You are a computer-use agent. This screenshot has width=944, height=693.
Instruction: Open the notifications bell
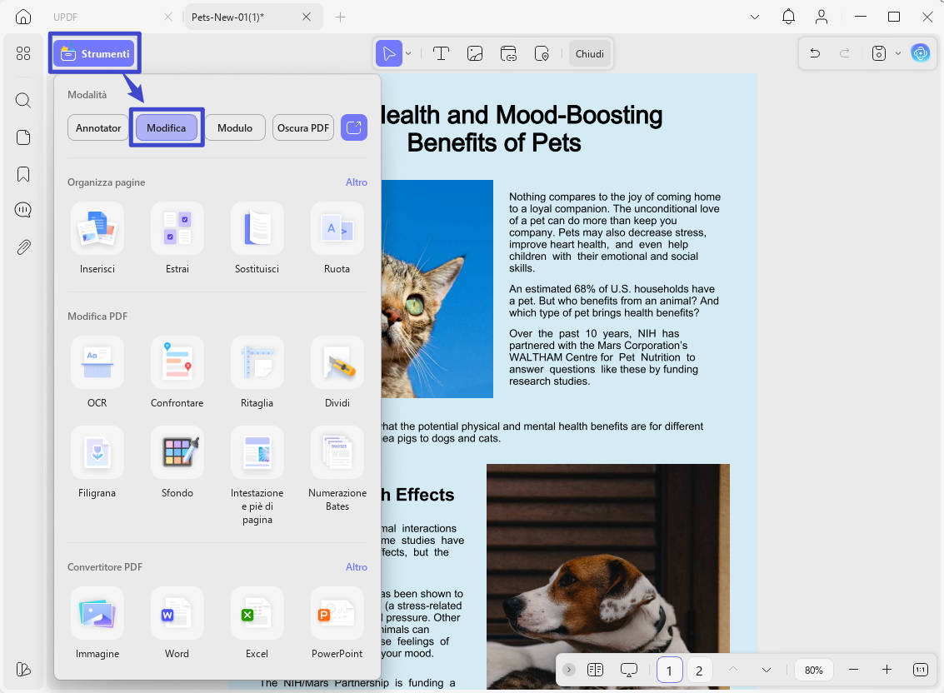point(788,17)
